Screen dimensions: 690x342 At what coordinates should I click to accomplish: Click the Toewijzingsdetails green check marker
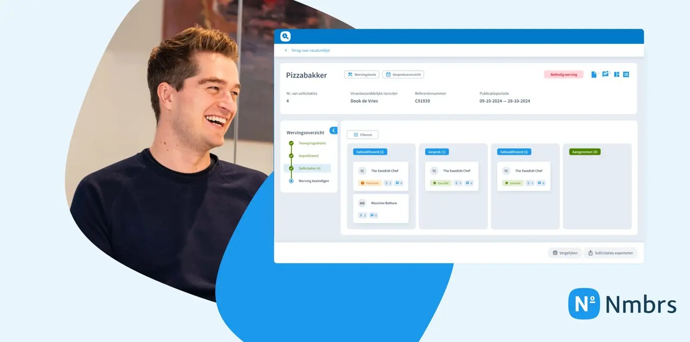[x=291, y=143]
